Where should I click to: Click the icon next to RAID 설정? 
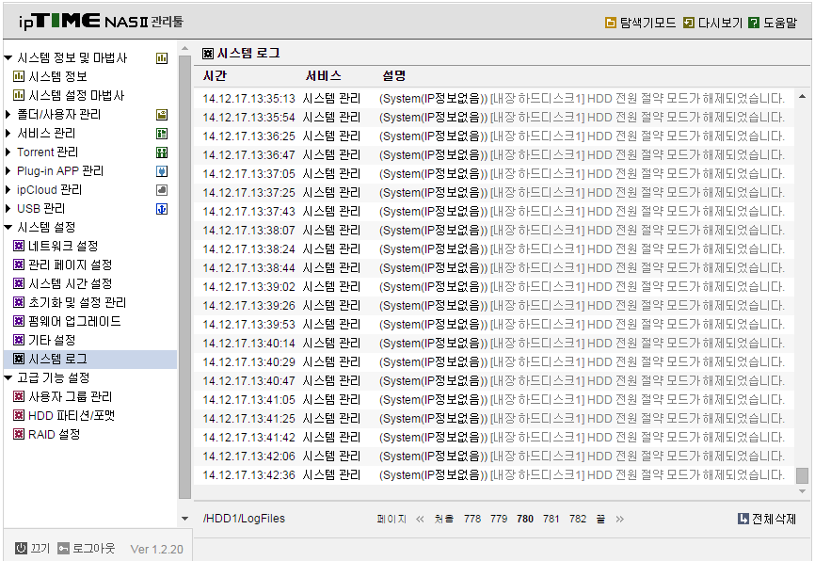[x=19, y=434]
